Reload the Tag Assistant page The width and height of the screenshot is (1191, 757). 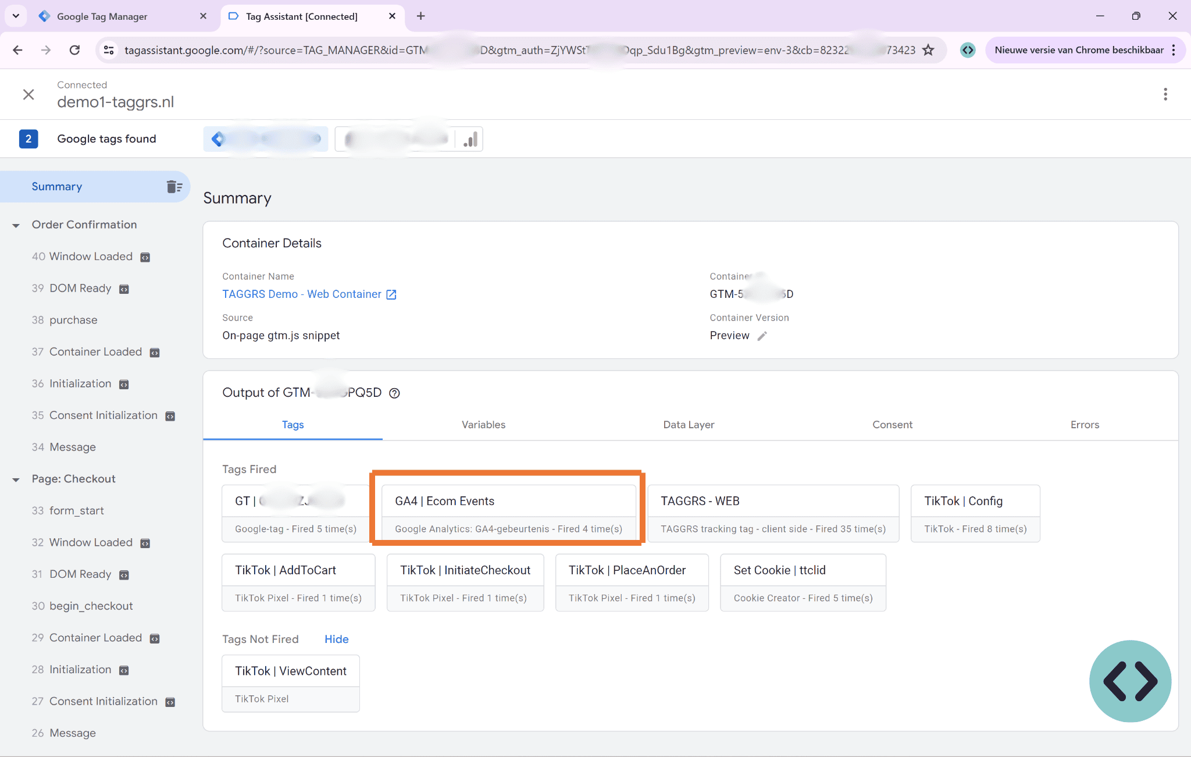tap(74, 50)
